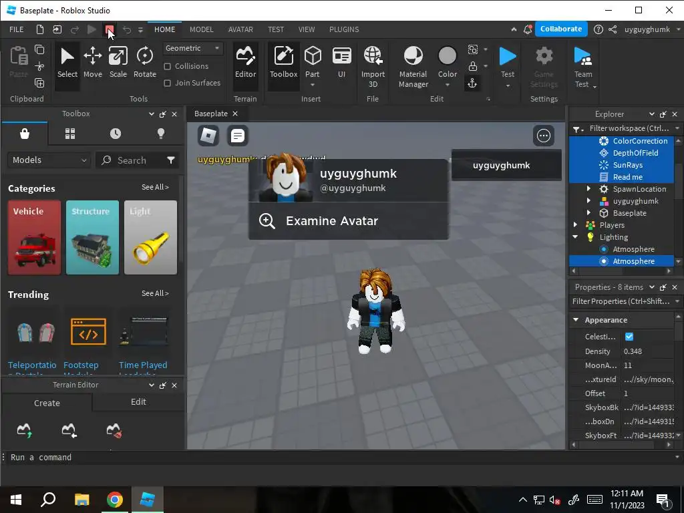Switch to Toolbox Marketplace bag tab
684x513 pixels.
coord(25,134)
